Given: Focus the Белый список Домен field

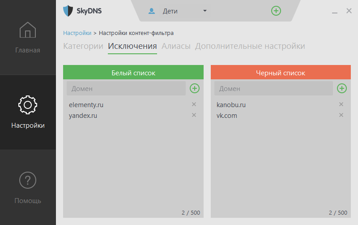Looking at the screenshot, I should point(126,88).
